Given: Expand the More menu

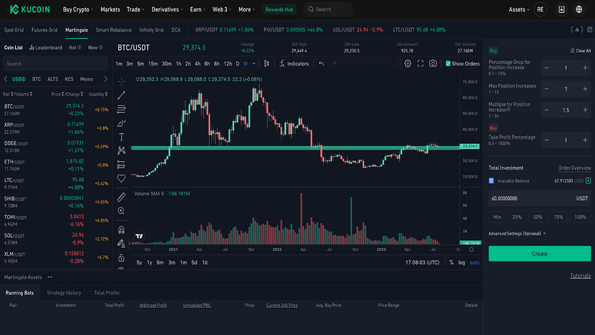Looking at the screenshot, I should coord(247,10).
